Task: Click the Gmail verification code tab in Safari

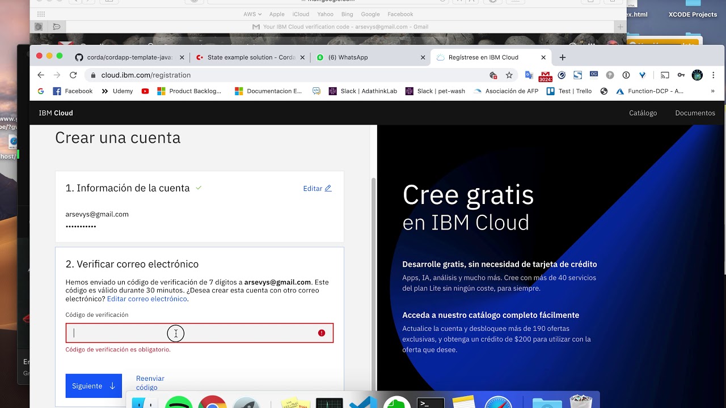Action: click(x=340, y=27)
